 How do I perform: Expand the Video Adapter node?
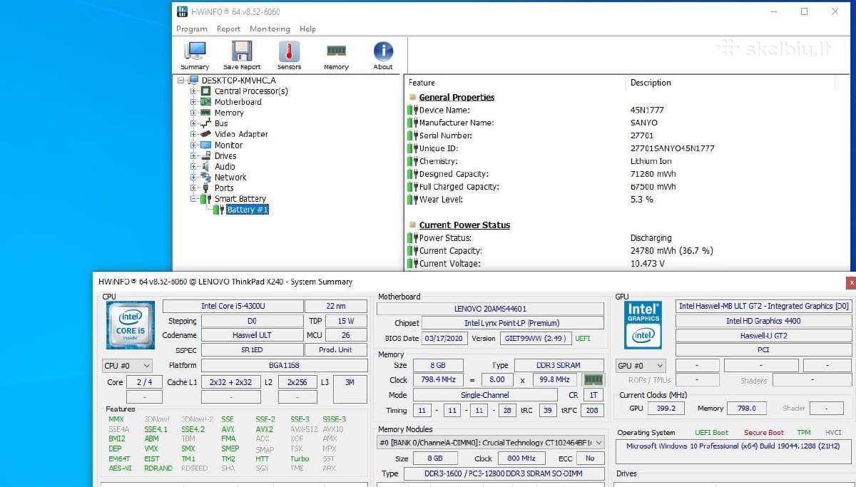(x=193, y=134)
